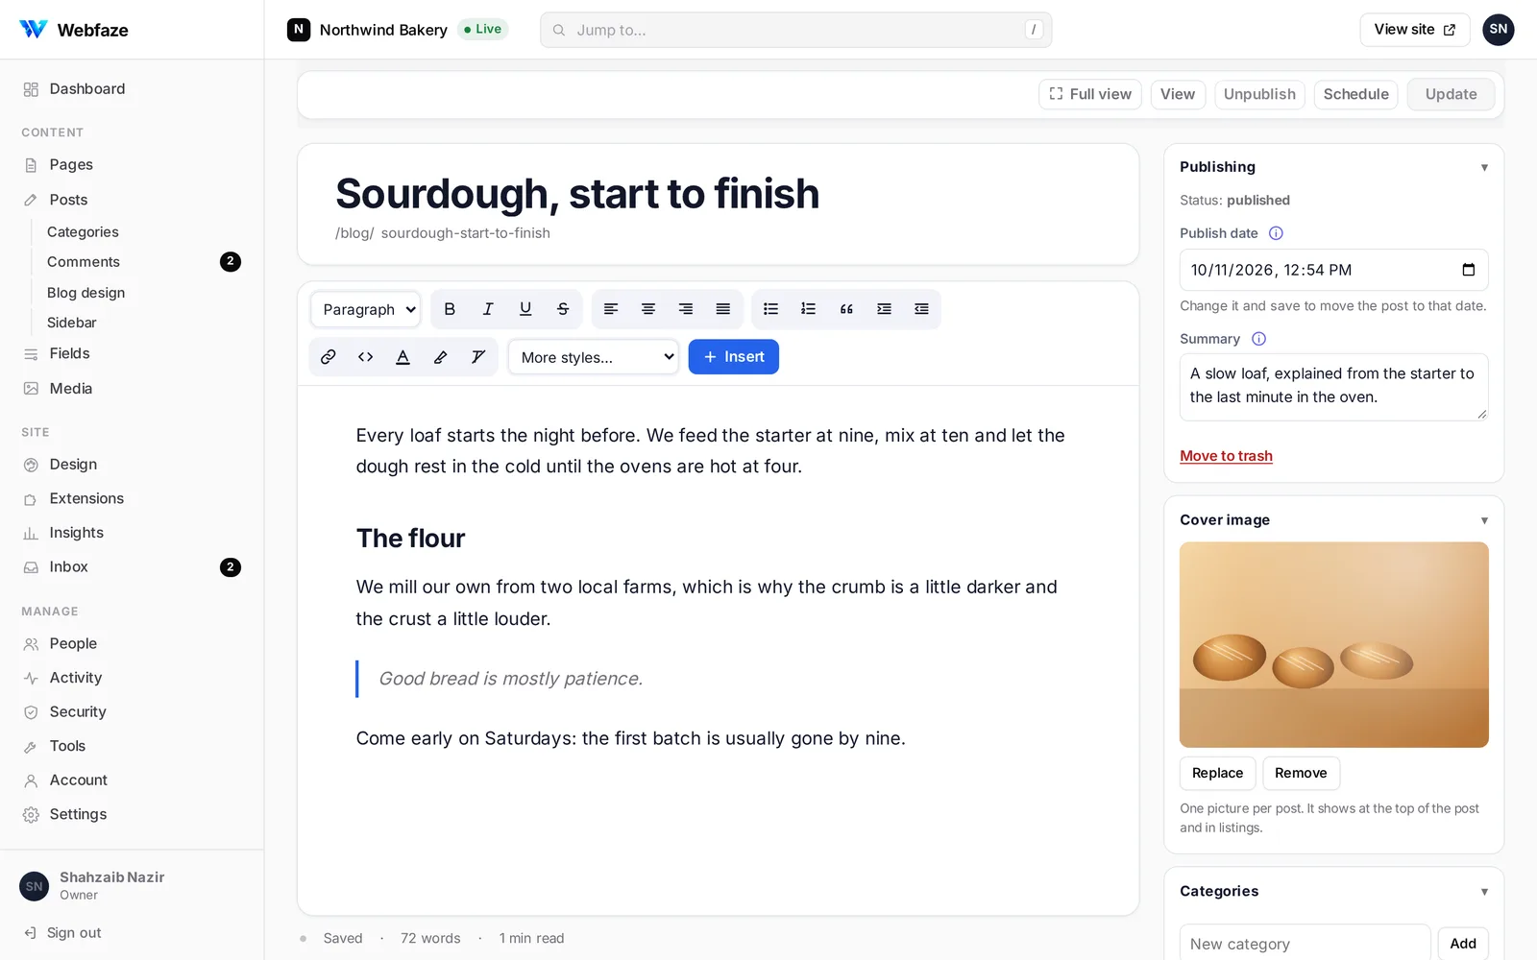Apply strikethrough formatting
Image resolution: width=1537 pixels, height=960 pixels.
tap(563, 309)
